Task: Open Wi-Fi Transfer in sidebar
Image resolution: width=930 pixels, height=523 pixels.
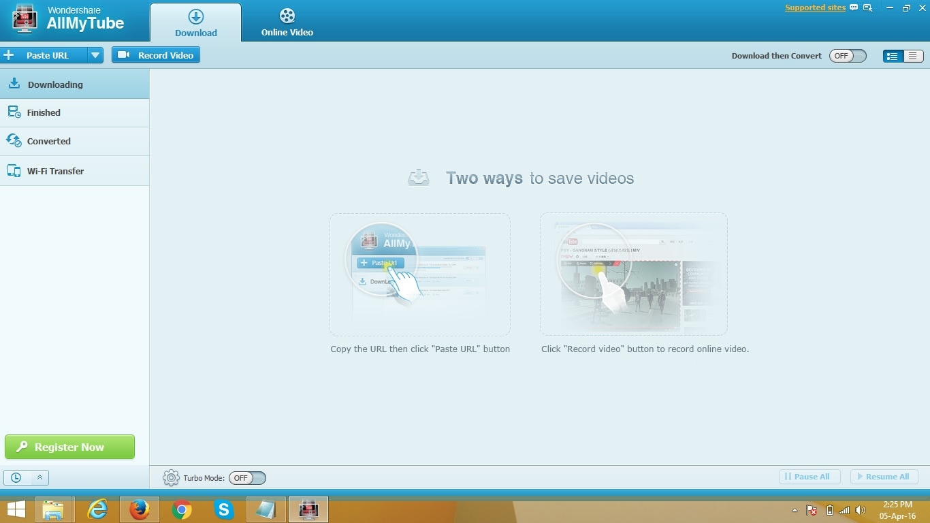Action: [75, 171]
